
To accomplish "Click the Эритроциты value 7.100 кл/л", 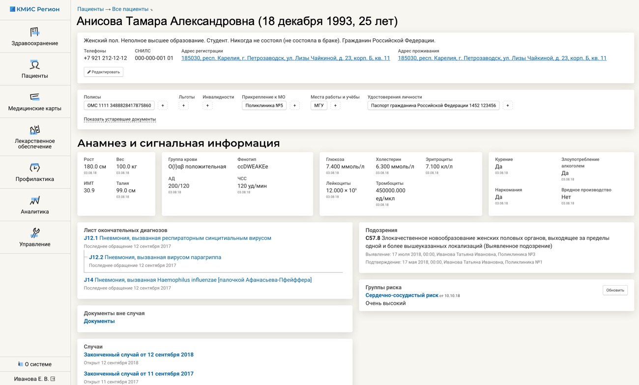I will tap(439, 167).
